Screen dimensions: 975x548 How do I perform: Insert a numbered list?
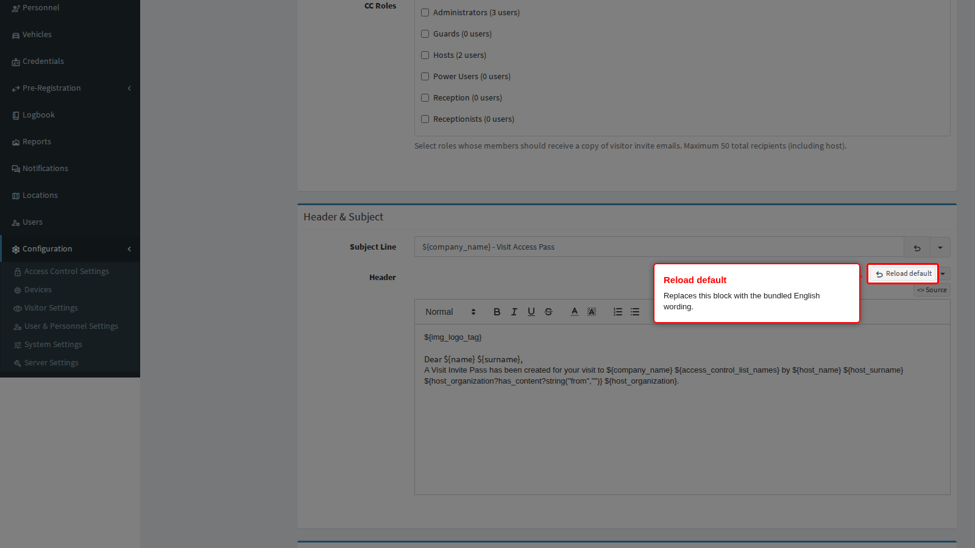tap(618, 312)
